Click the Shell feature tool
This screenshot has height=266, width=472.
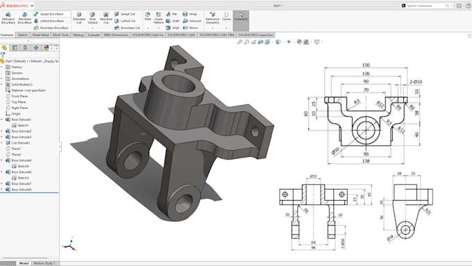(172, 28)
